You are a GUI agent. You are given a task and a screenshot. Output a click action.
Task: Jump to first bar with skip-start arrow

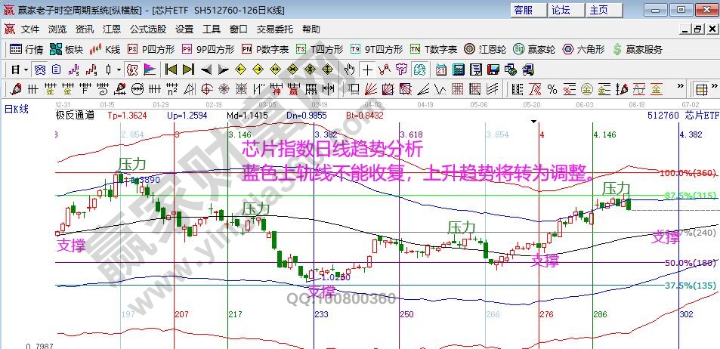[x=171, y=69]
